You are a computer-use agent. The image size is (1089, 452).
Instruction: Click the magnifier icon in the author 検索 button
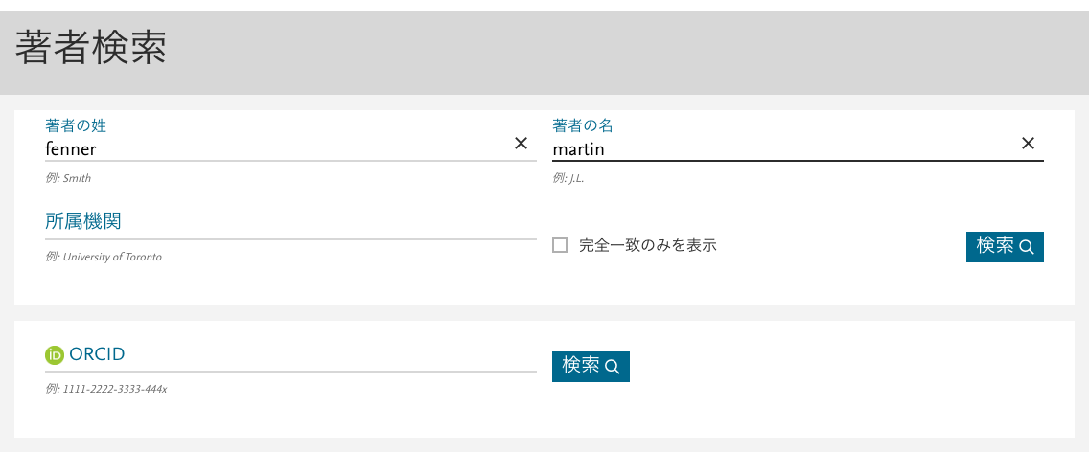coord(1027,247)
